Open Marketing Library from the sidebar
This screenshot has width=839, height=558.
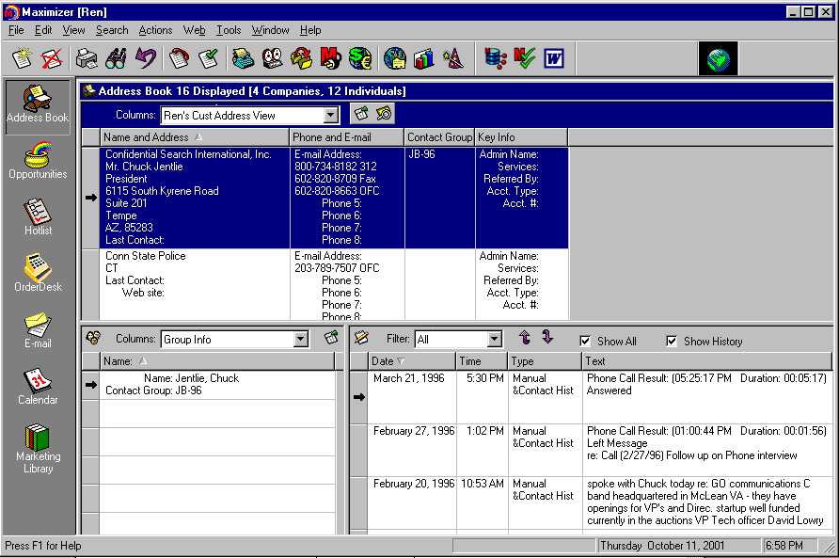click(38, 449)
